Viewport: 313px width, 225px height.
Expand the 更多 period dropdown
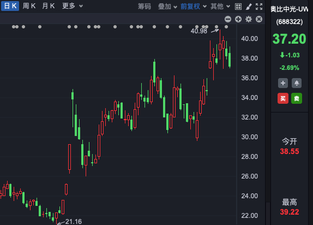click(73, 6)
